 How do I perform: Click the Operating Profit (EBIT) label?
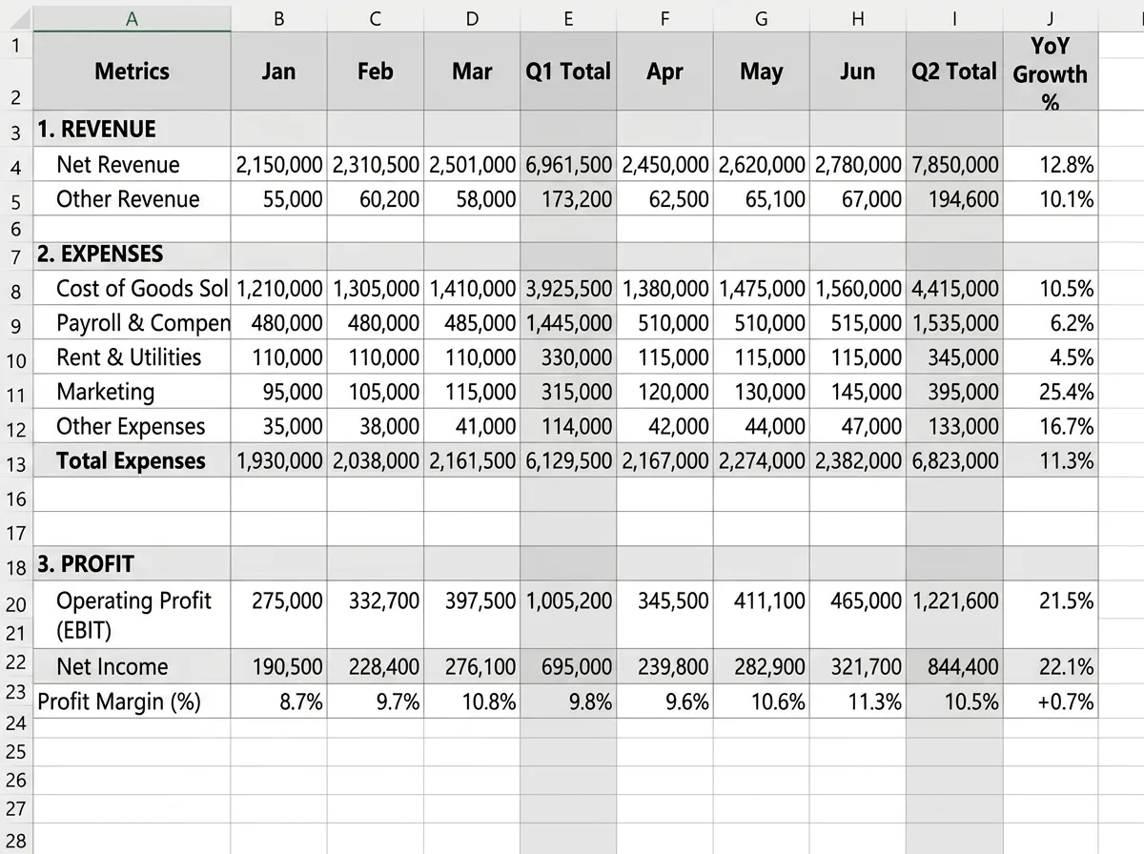coord(133,615)
